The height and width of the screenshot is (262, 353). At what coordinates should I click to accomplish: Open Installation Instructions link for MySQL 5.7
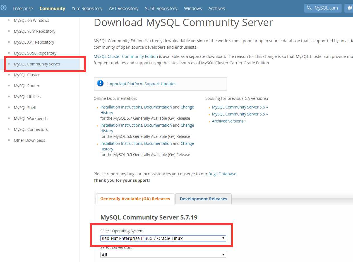pyautogui.click(x=121, y=107)
